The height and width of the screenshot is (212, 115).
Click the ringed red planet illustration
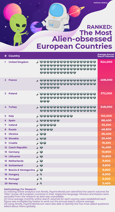[75, 11]
